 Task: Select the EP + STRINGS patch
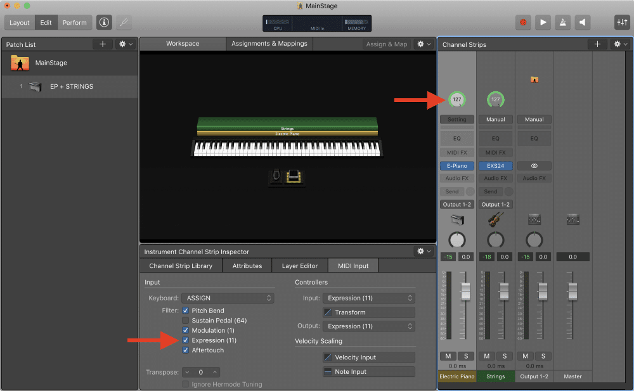[70, 87]
